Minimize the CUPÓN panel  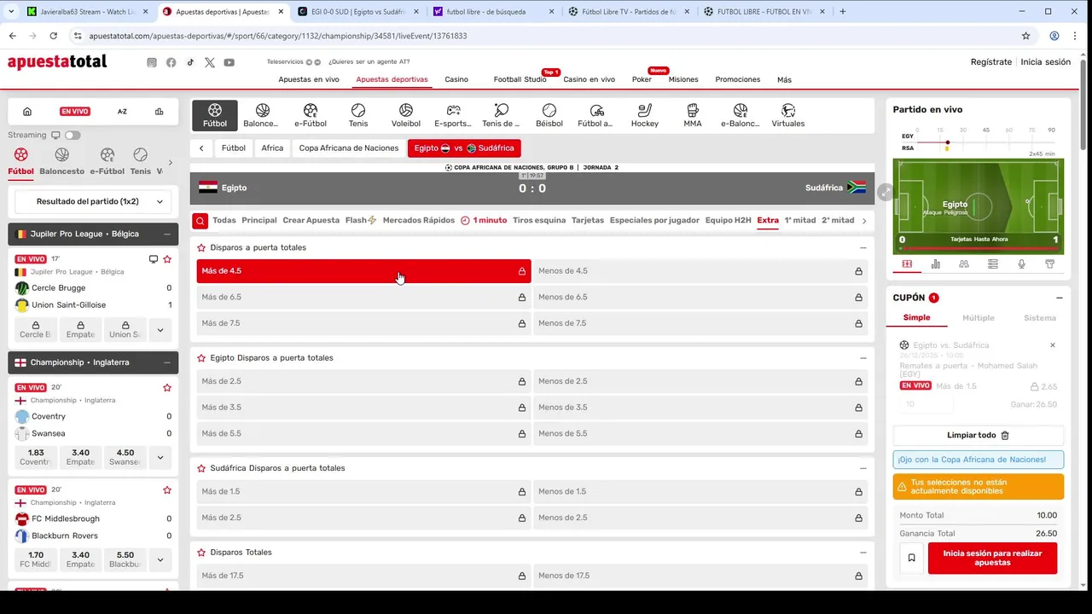tap(1060, 298)
